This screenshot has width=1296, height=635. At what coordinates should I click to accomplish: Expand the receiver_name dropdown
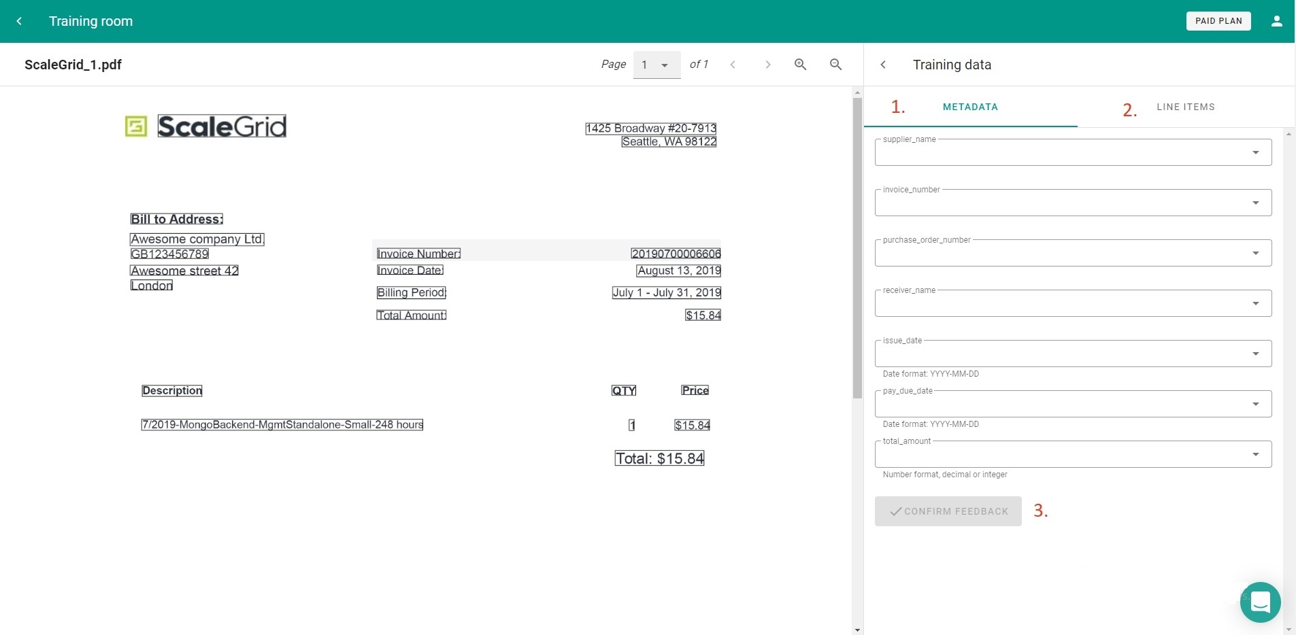tap(1255, 304)
